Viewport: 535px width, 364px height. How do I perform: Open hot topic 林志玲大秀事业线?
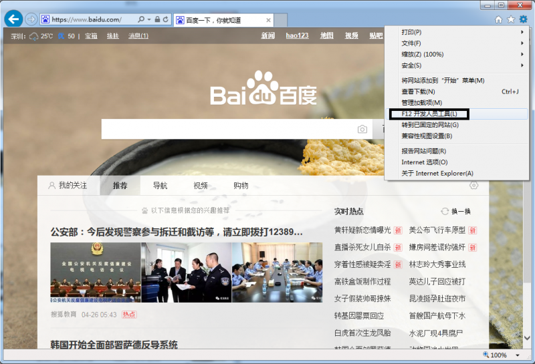(437, 264)
